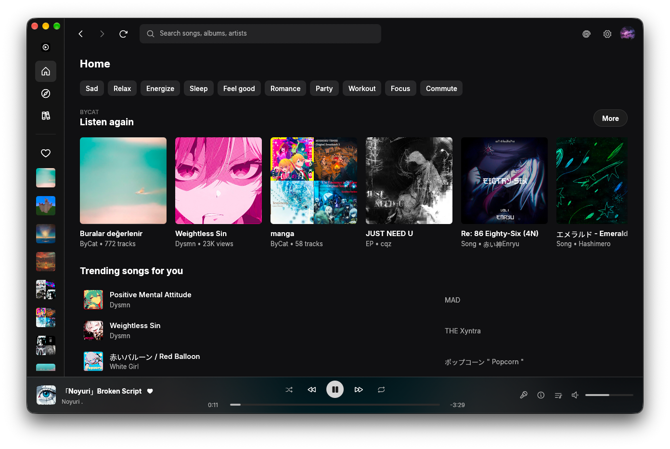This screenshot has height=449, width=670.
Task: Go to the previous track
Action: pos(312,389)
